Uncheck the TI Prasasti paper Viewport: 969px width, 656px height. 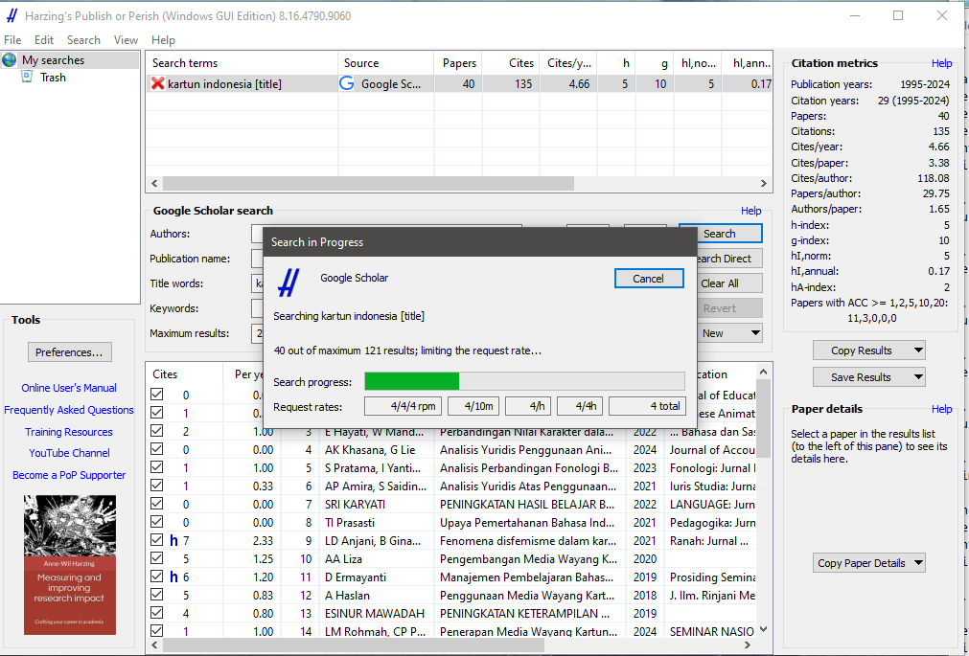pyautogui.click(x=157, y=522)
